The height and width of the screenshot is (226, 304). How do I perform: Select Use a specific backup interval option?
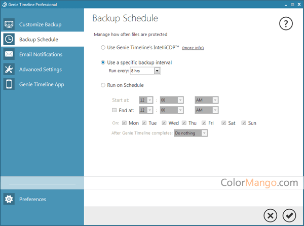pyautogui.click(x=103, y=62)
